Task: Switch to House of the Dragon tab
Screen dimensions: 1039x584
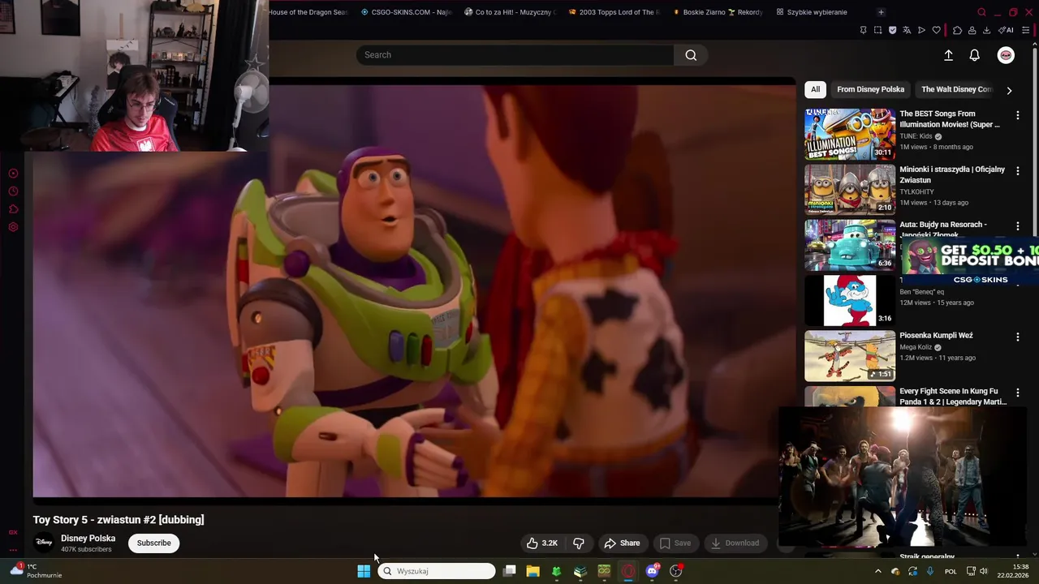Action: (x=308, y=12)
